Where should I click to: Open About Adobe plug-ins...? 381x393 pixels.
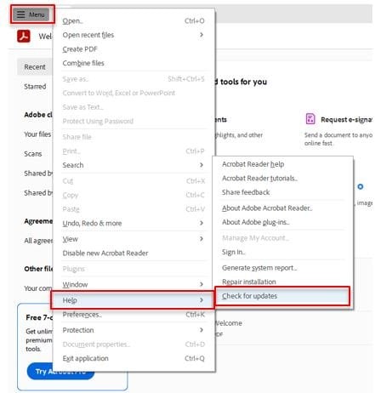[282, 222]
